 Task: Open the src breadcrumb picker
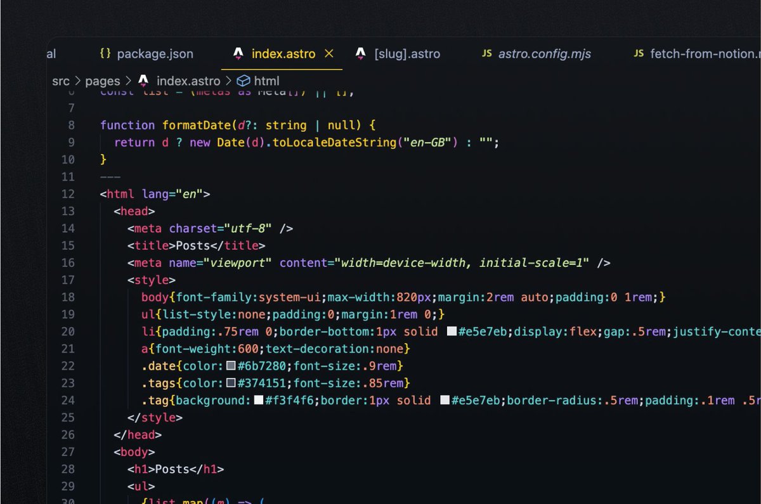click(60, 81)
